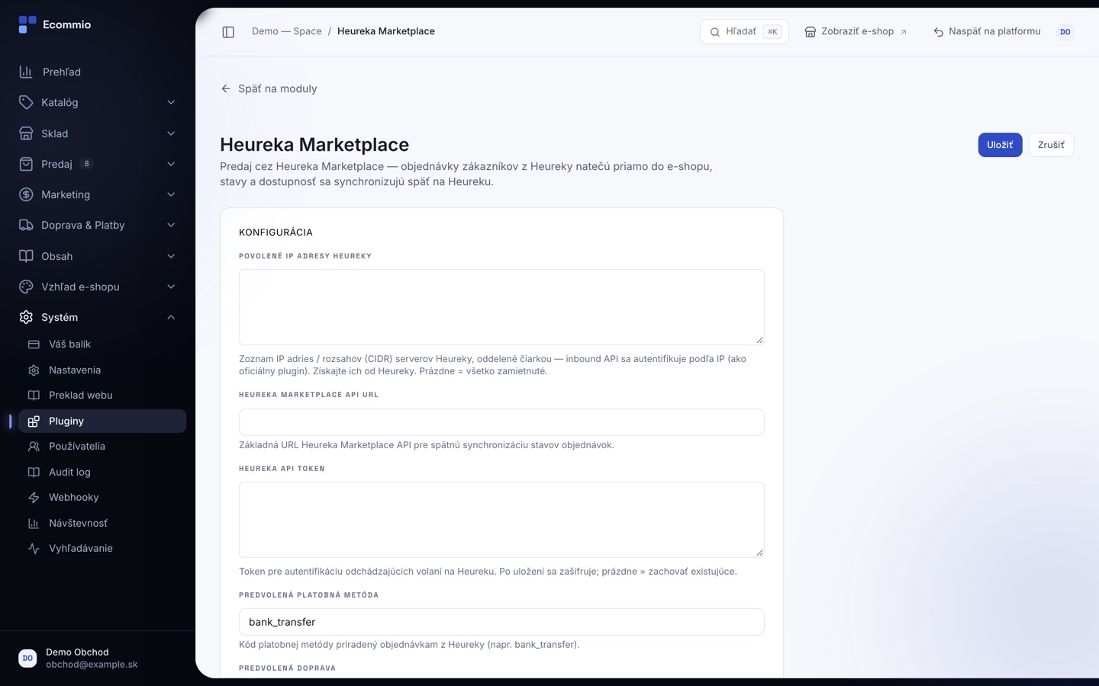The image size is (1099, 686).
Task: Expand the Predaj menu chevron
Action: pos(171,164)
